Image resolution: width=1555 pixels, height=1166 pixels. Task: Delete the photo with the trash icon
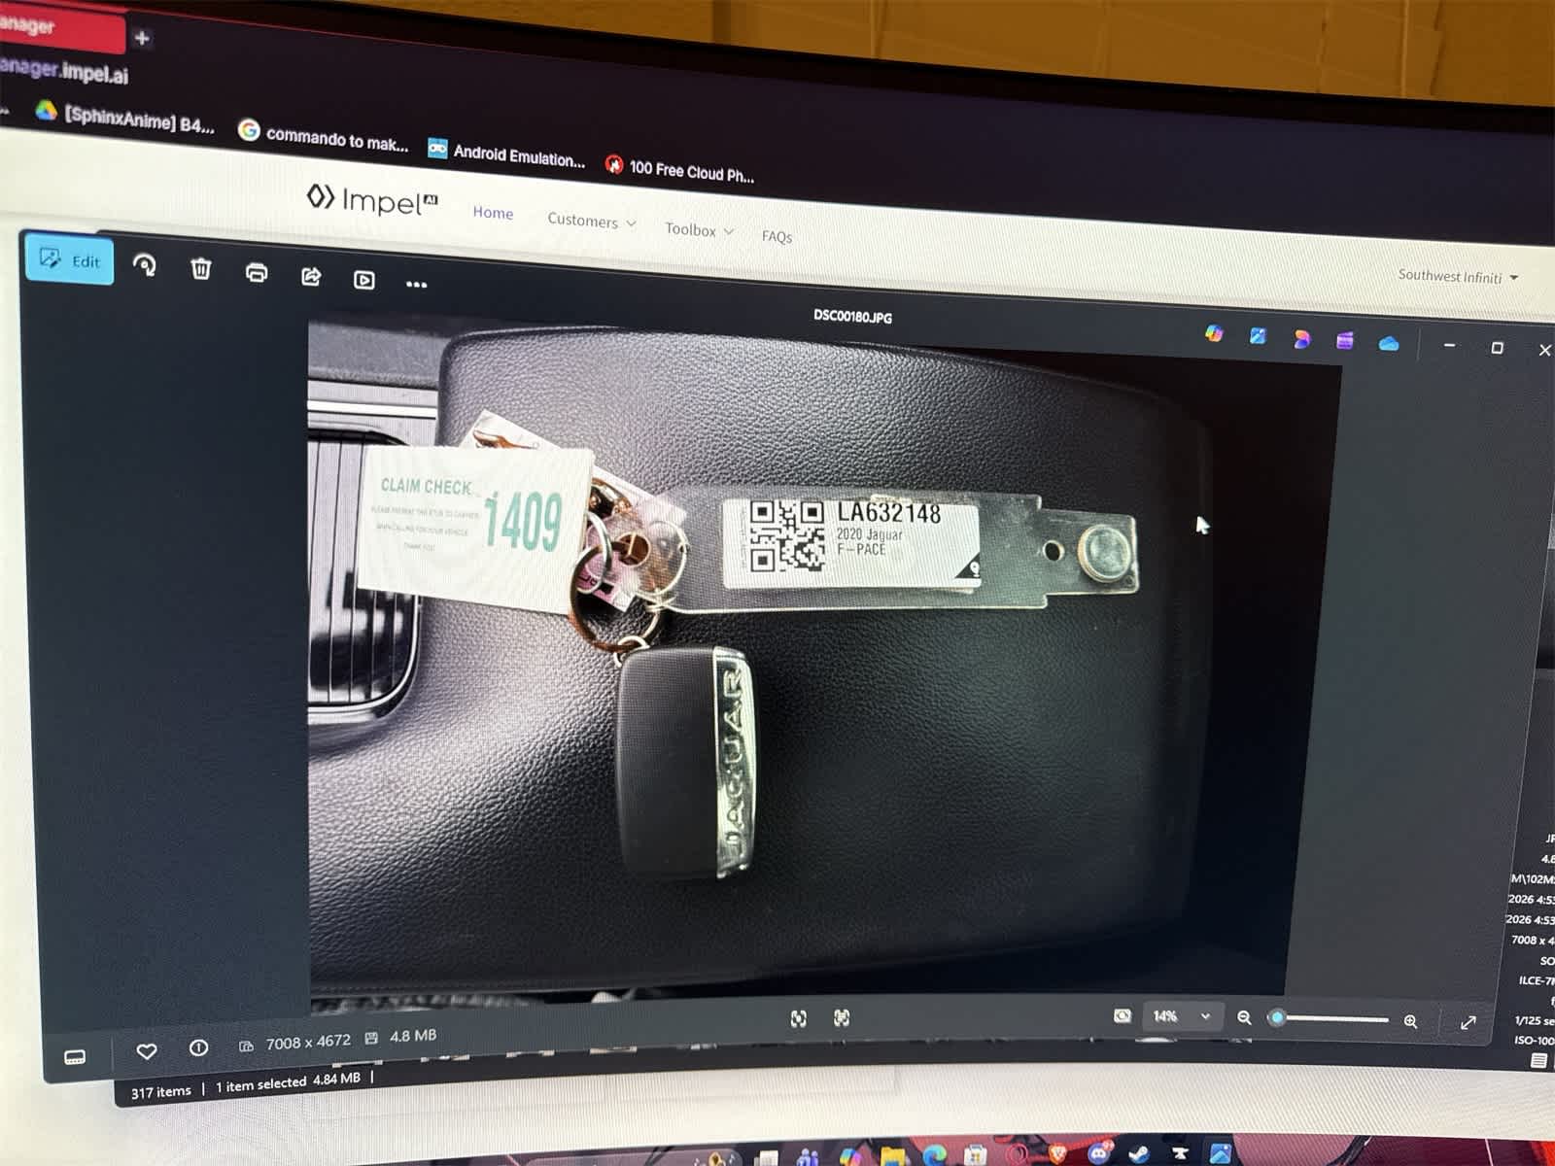click(x=201, y=269)
